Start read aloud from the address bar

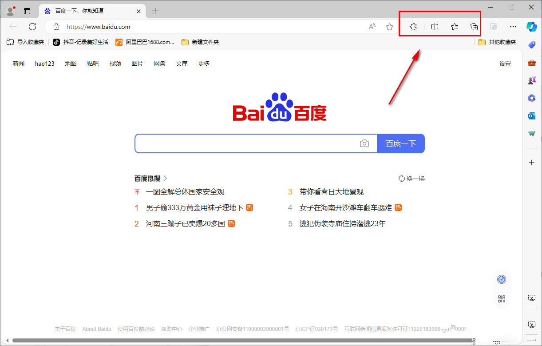[x=372, y=27]
